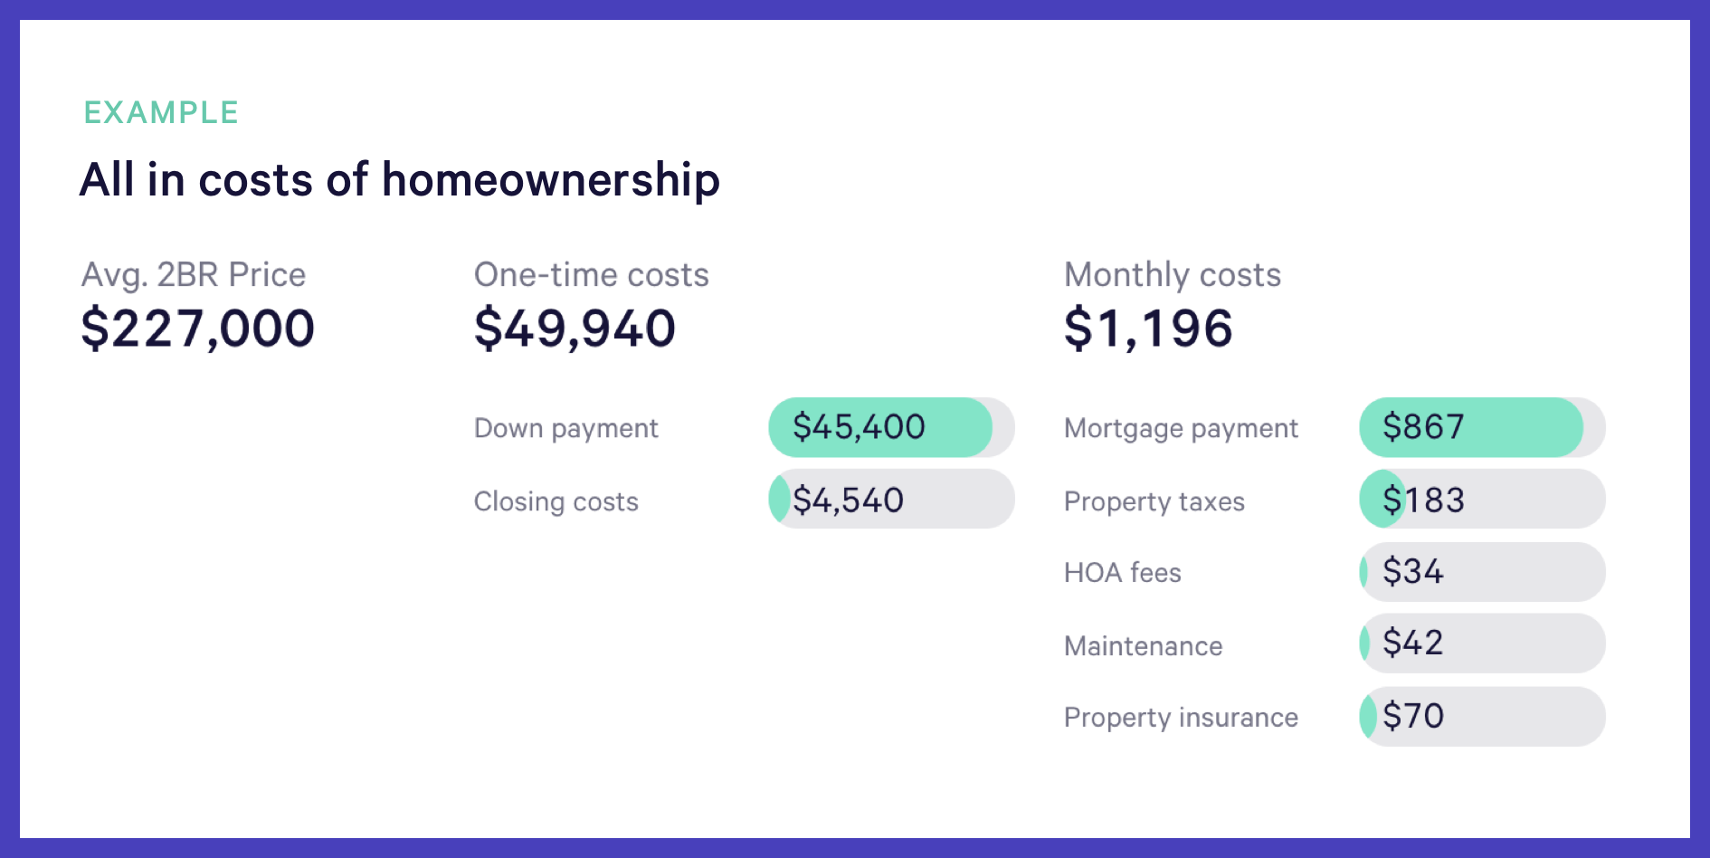Select the Avg. 2BR Price label
Screen dimensions: 1710x858
(x=194, y=274)
